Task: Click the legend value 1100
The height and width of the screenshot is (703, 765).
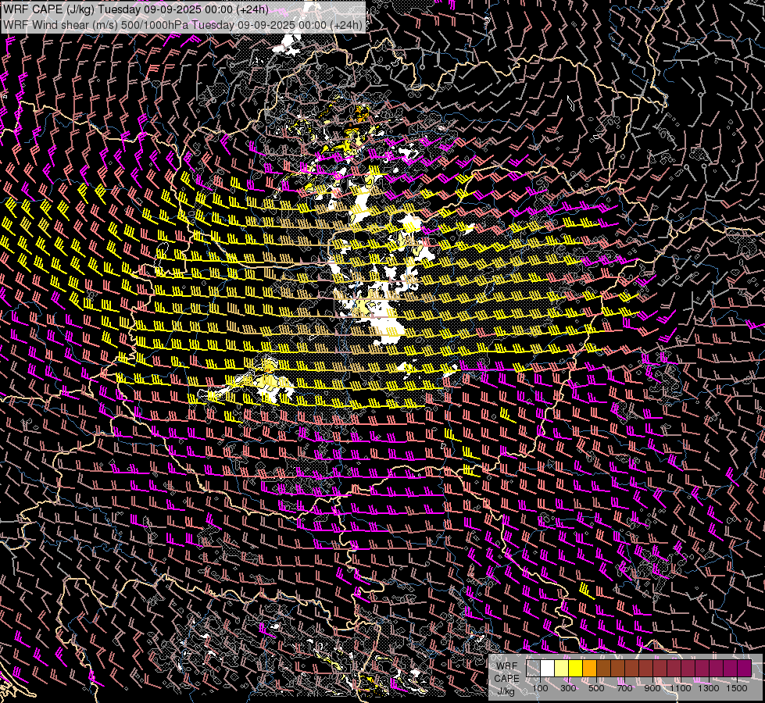Action: coord(680,688)
